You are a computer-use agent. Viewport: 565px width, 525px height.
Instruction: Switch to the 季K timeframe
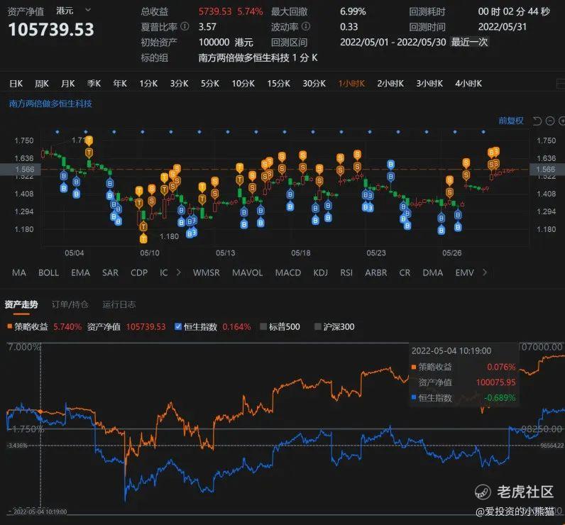94,84
